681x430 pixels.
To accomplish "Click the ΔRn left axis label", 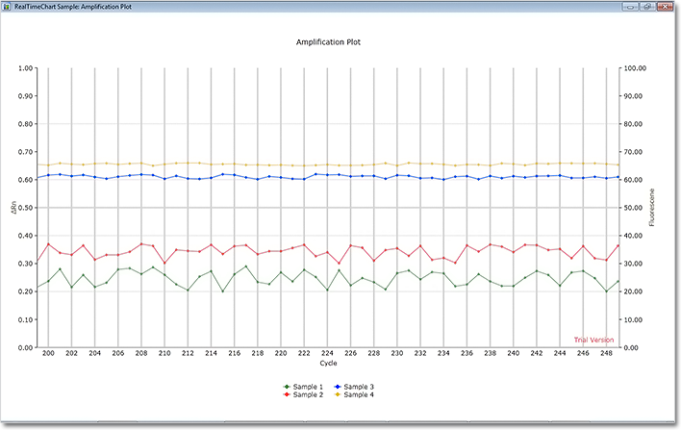I will tap(13, 208).
